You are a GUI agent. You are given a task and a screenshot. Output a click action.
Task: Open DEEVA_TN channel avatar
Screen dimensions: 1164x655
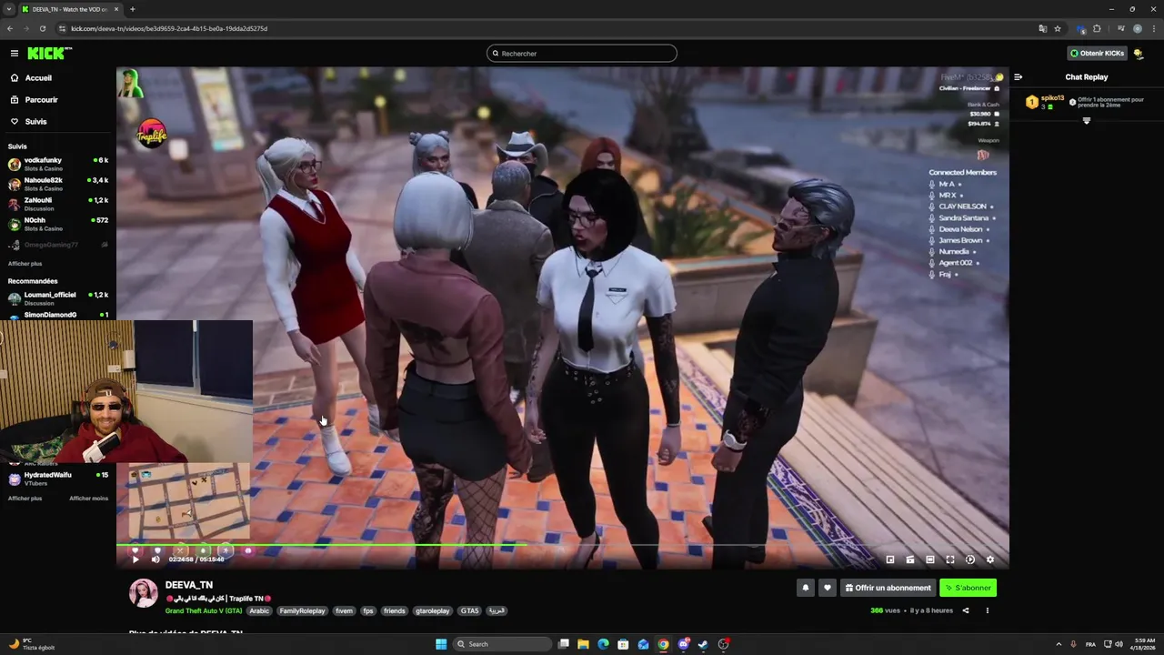click(143, 592)
